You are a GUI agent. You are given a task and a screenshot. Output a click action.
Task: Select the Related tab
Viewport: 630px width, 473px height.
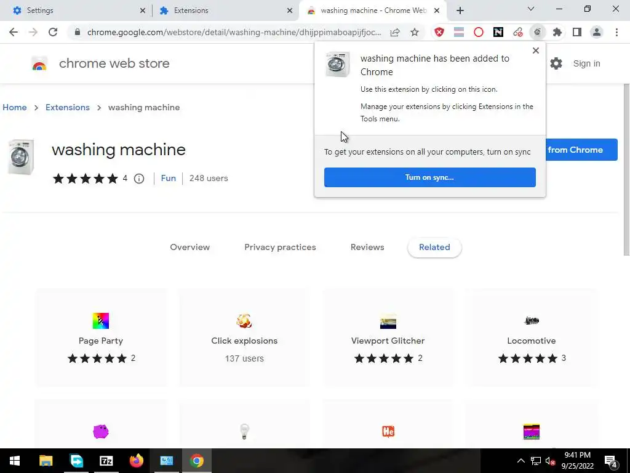tap(434, 248)
